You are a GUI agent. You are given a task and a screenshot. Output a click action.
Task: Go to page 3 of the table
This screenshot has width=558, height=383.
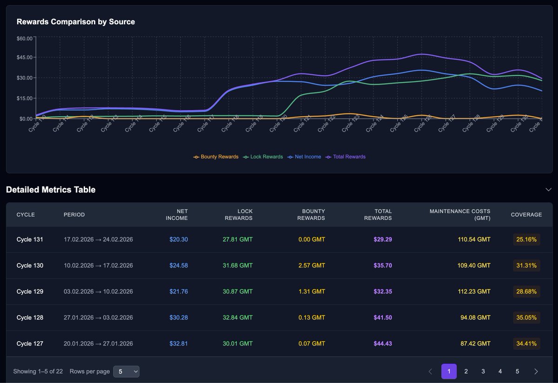pyautogui.click(x=483, y=371)
